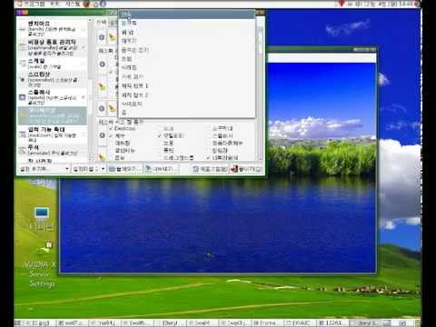Select the 스케일 (scale) plugin row
Viewport: 436px width, 327px height.
(x=52, y=64)
